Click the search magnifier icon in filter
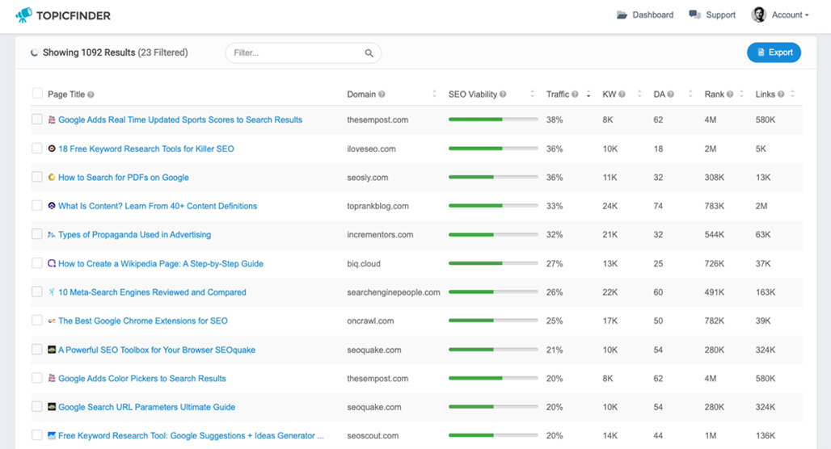This screenshot has width=831, height=449. point(369,53)
